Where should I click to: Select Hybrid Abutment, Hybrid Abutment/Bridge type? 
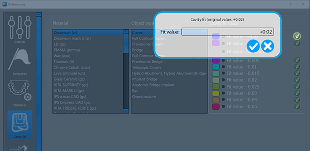pyautogui.click(x=169, y=73)
